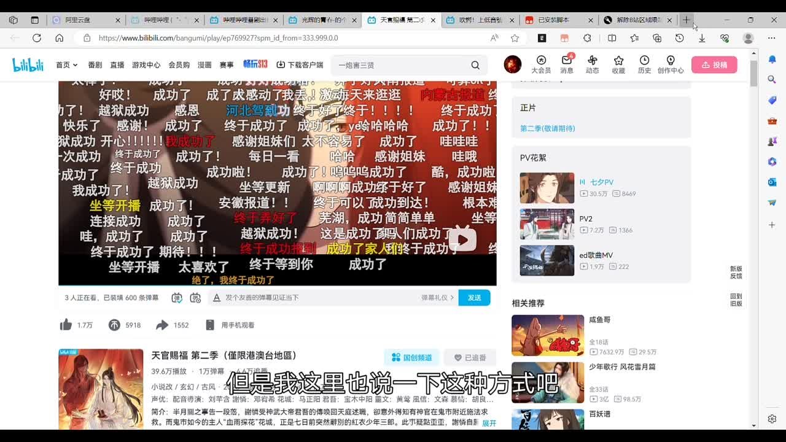Open the 收藏 favorites icon
Viewport: 786px width, 442px height.
(x=618, y=64)
